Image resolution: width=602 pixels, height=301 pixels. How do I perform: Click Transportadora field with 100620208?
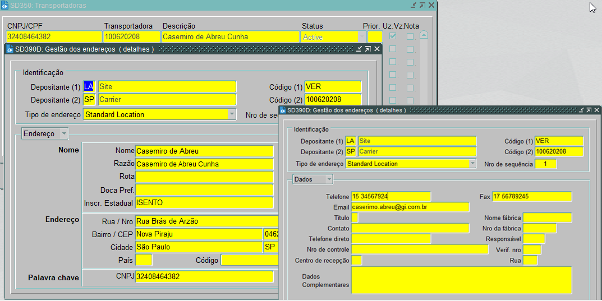[132, 37]
